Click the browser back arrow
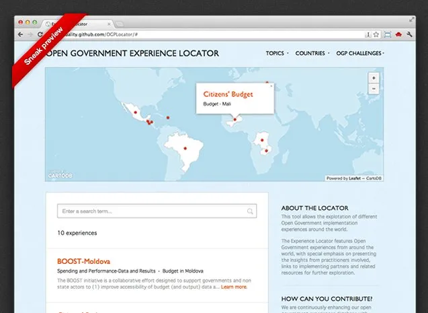Viewport: 428px width, 313px height. pos(20,34)
